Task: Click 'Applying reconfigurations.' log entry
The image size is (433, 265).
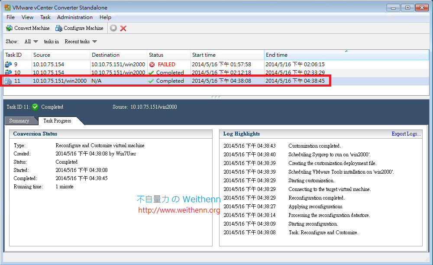Action: (x=316, y=207)
